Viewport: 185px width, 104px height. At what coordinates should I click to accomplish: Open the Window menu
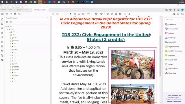(x=17, y=7)
